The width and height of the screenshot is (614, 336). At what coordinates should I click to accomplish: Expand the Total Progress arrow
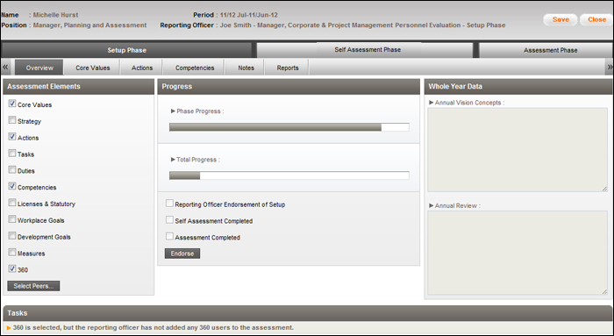173,160
